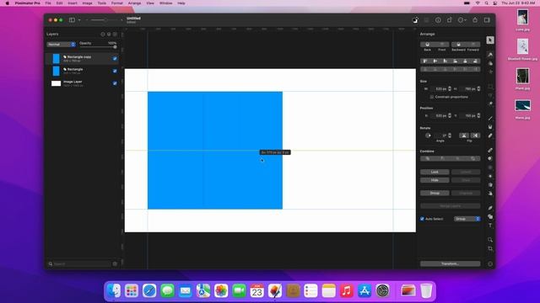Toggle visibility of Rectangle layer
The image size is (540, 303).
tap(115, 71)
